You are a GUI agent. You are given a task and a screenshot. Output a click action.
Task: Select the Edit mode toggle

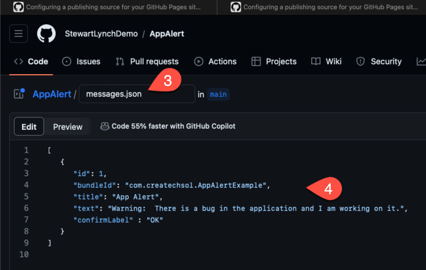pos(29,127)
